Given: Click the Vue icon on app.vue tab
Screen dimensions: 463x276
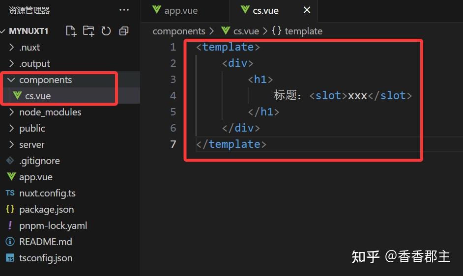Looking at the screenshot, I should tap(156, 9).
